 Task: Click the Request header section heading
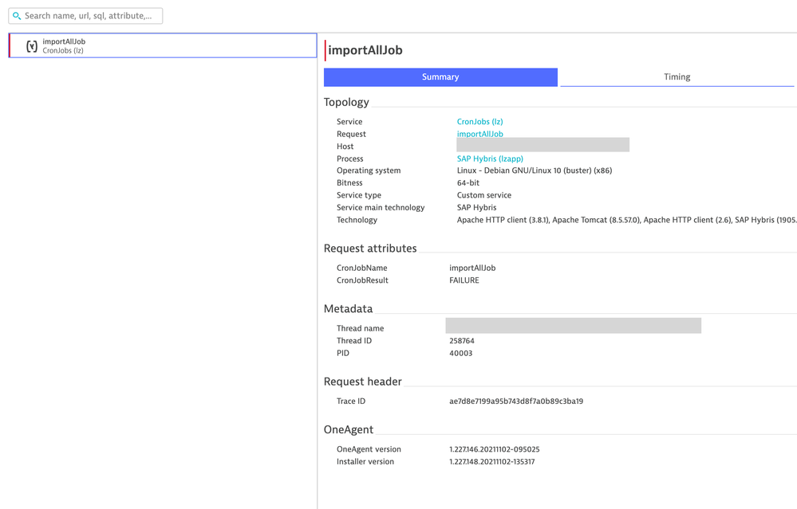point(363,382)
